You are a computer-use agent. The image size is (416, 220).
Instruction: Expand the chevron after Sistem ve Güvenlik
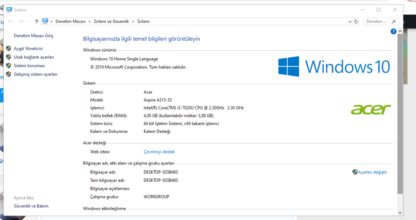[133, 22]
